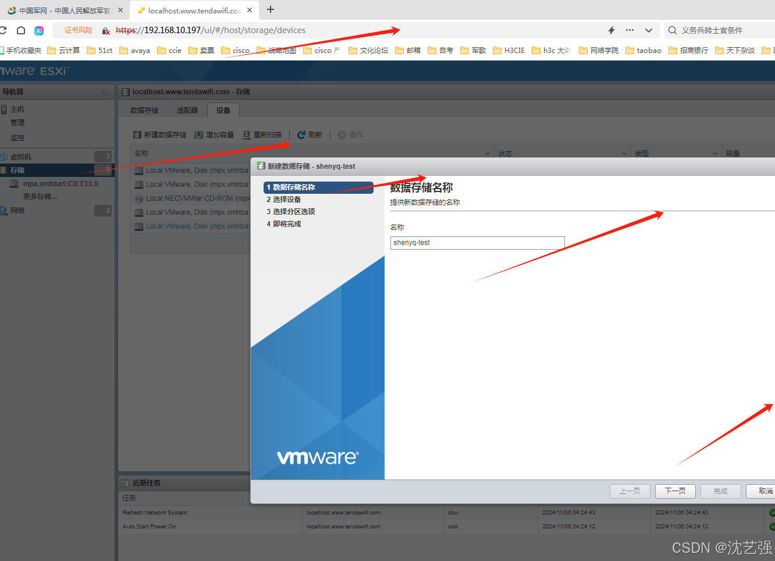Open the taobao bookmark folder
Screen dimensions: 775x561
644,51
